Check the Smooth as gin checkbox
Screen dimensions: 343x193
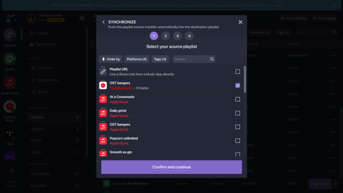(x=238, y=154)
